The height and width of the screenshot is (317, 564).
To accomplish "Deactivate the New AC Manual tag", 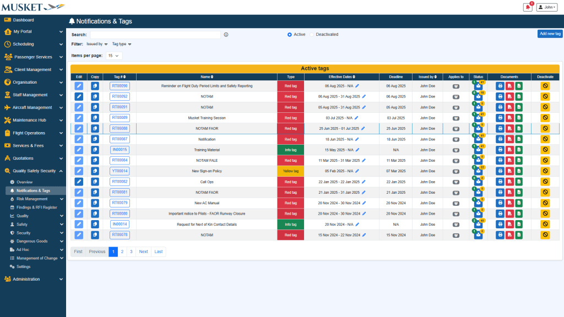I will coord(545,203).
